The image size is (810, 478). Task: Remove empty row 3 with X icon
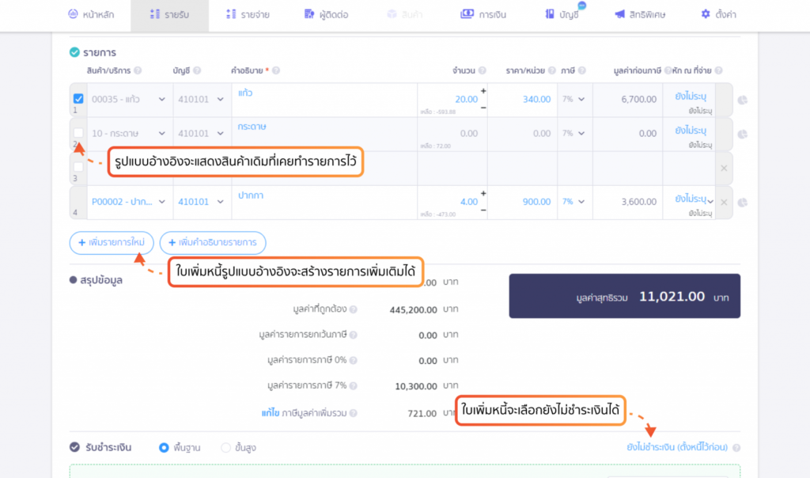pos(724,168)
